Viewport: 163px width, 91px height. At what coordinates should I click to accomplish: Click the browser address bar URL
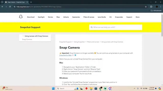point(39,7)
